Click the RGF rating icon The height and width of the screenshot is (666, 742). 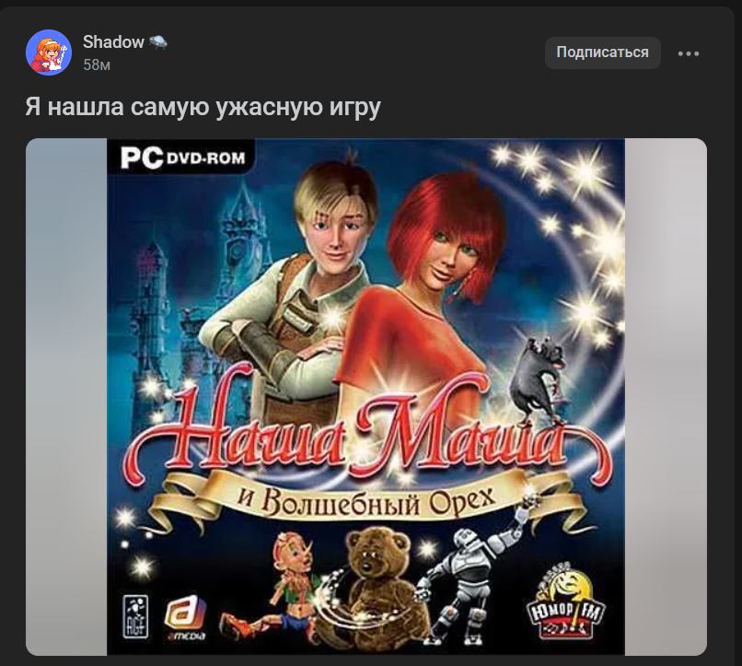(x=136, y=617)
